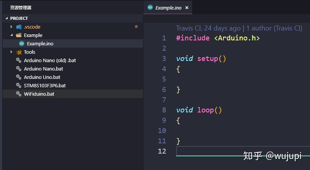The image size is (310, 170).
Task: Click gear icon of Arduino Nano (old) .bat
Action: coord(19,60)
